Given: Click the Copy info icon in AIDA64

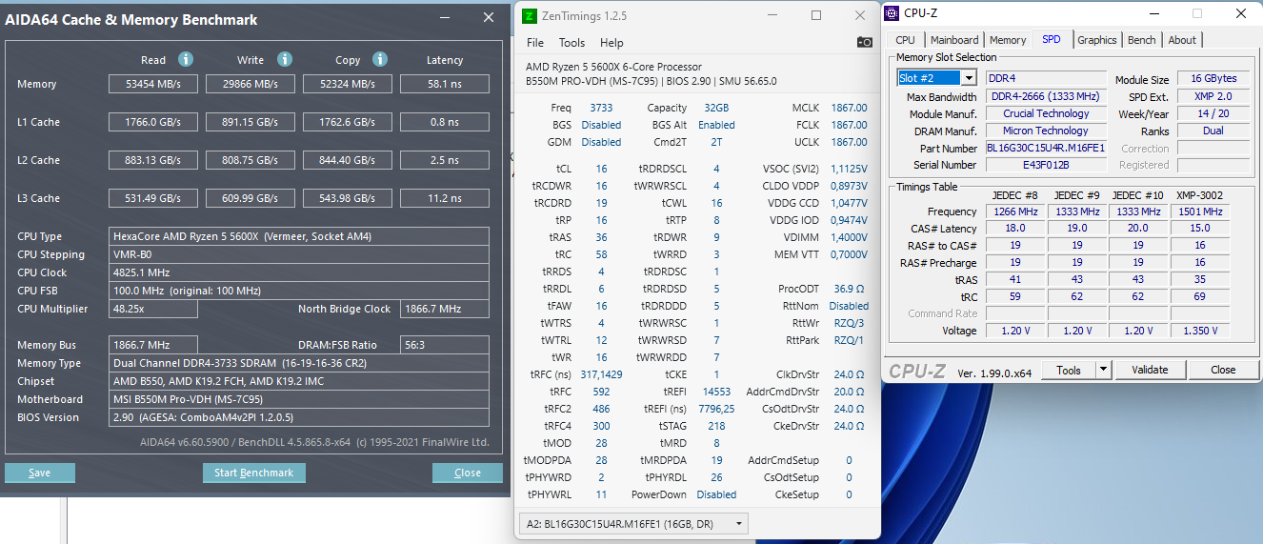Looking at the screenshot, I should (380, 59).
